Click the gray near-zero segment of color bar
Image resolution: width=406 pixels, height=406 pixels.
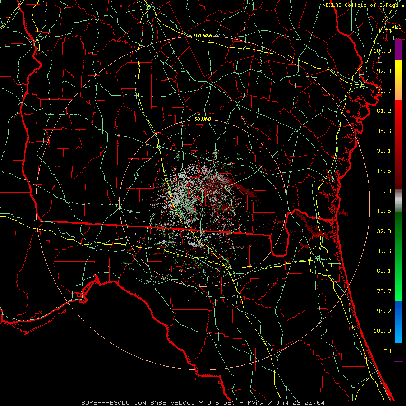[x=398, y=200]
